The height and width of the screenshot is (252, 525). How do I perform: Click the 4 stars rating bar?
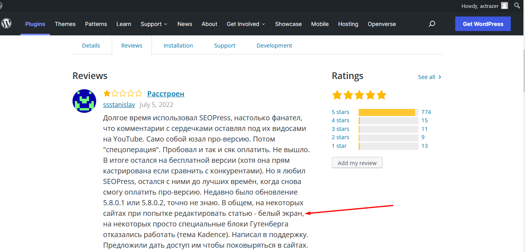pyautogui.click(x=389, y=120)
